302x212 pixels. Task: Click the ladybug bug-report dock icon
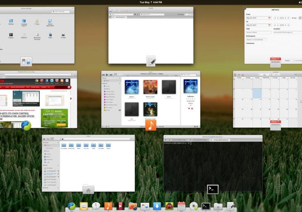(x=169, y=206)
